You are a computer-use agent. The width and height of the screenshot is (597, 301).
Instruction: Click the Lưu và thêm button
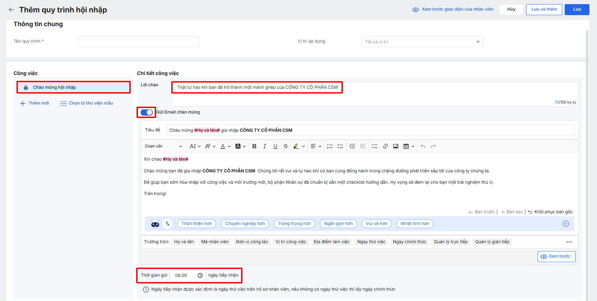544,10
